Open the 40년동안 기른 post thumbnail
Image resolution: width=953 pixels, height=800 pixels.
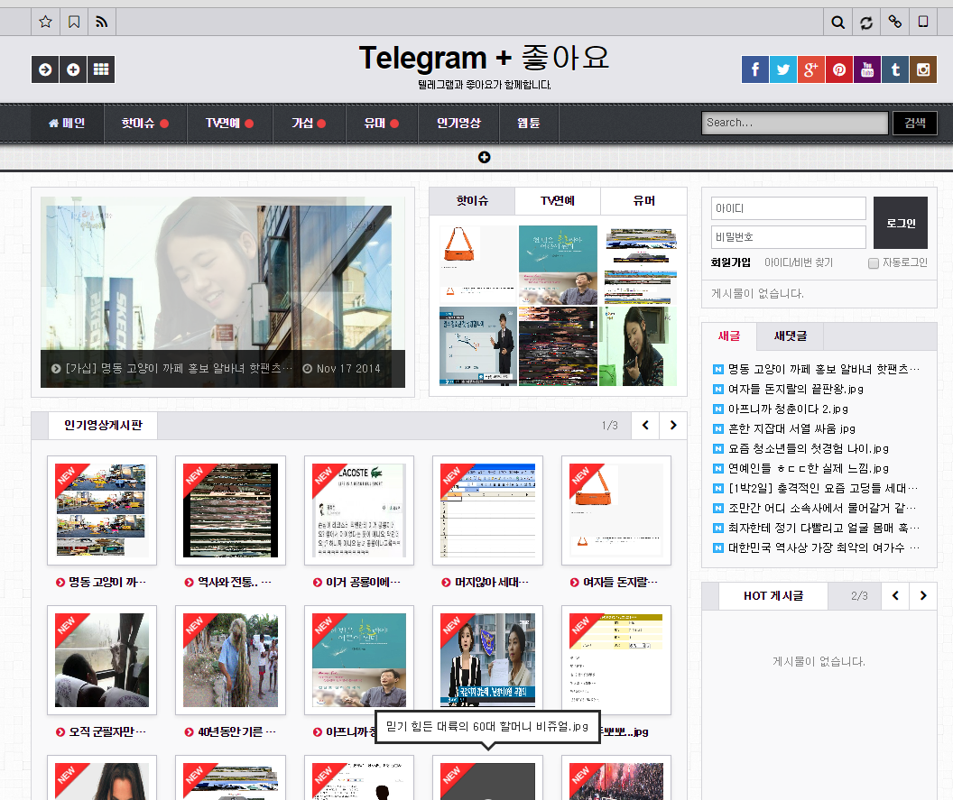pyautogui.click(x=230, y=660)
